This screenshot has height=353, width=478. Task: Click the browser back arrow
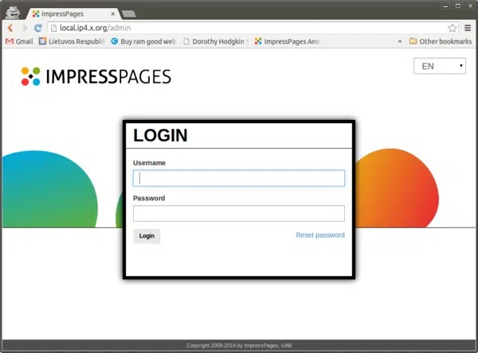coord(10,28)
